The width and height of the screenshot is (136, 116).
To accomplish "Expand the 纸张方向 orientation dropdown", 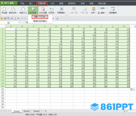I will tap(17, 13).
